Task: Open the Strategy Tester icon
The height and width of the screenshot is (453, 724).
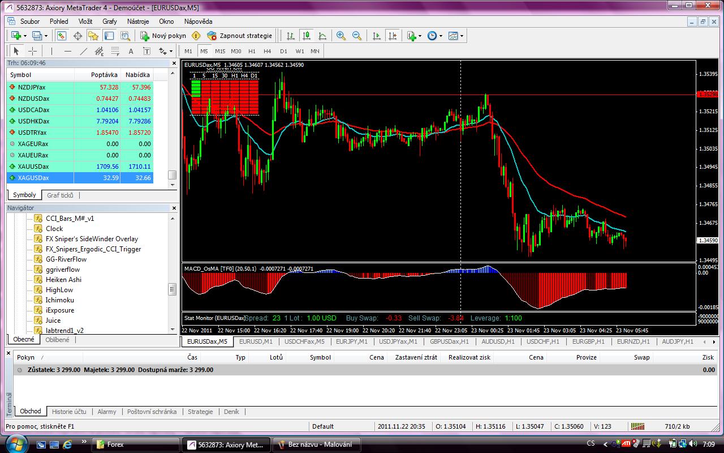Action: (125, 36)
